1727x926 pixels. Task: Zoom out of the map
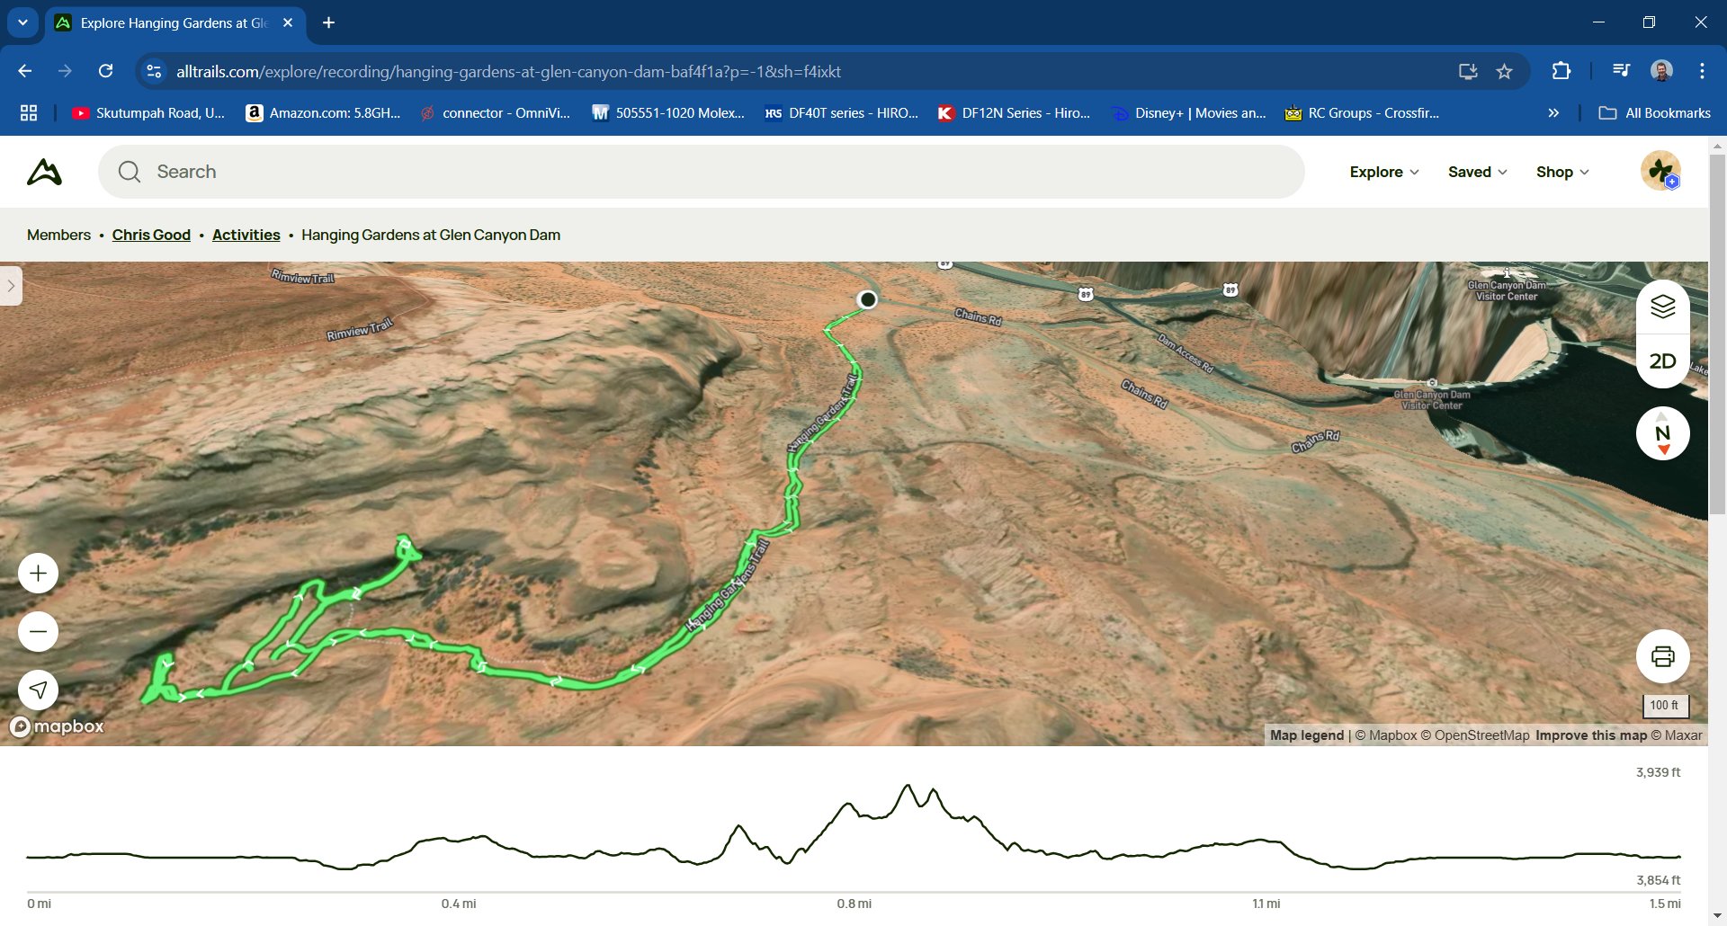point(38,632)
